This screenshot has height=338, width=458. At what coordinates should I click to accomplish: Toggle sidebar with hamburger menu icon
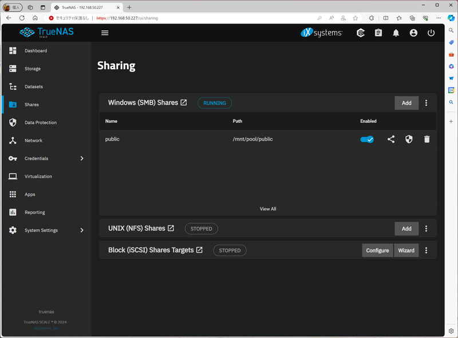[105, 33]
